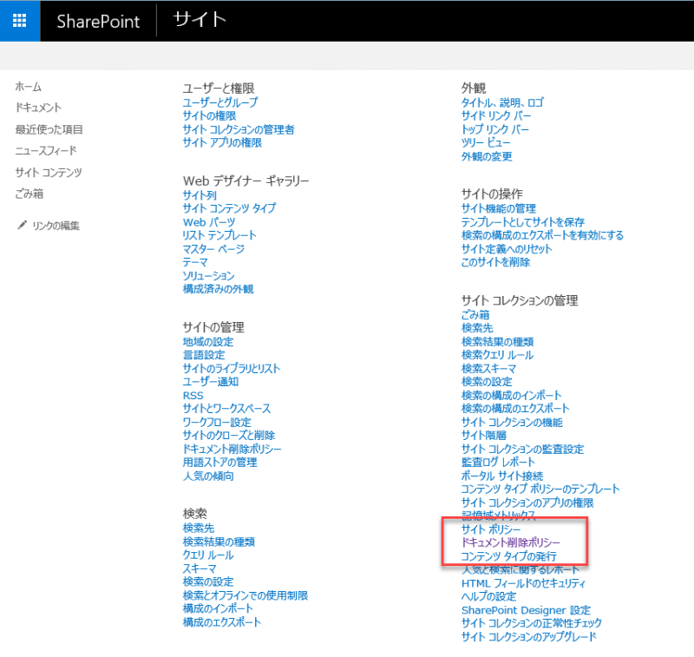Open 外観の変更 link

click(x=487, y=156)
